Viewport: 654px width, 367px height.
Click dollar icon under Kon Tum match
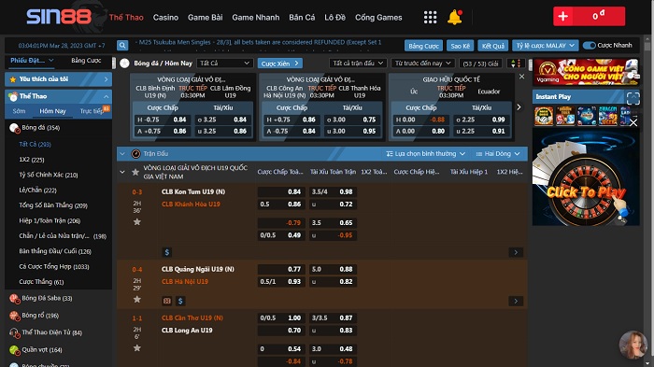click(x=167, y=252)
